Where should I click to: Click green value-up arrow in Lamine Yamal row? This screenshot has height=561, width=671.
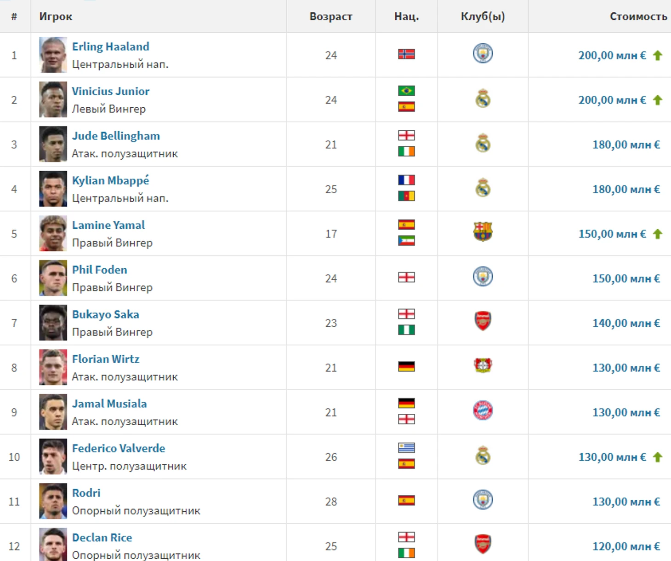pos(658,234)
